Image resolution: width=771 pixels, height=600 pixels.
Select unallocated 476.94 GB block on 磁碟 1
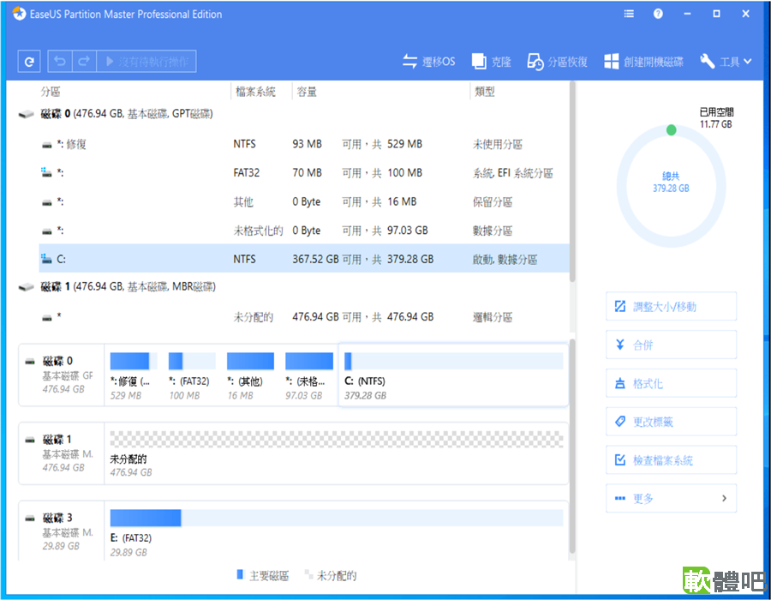[337, 453]
